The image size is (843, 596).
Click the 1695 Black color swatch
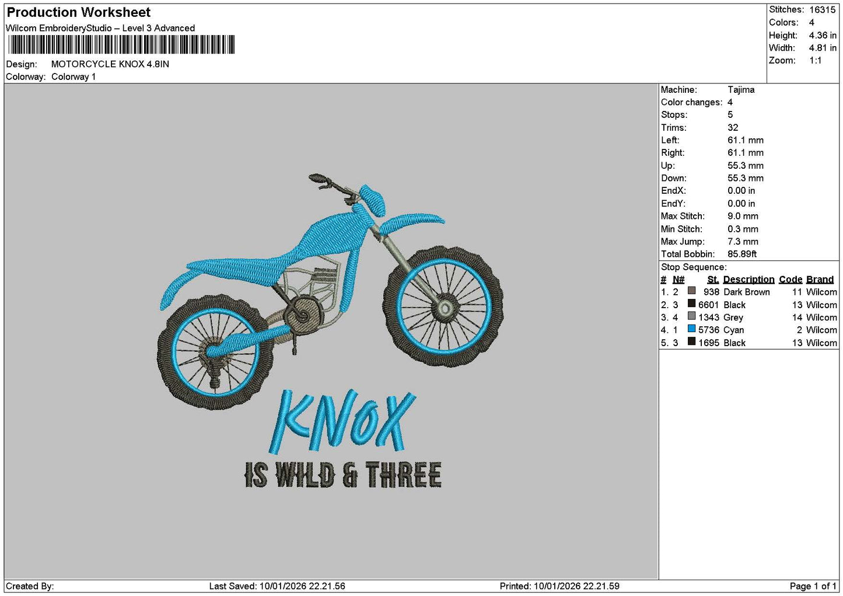click(x=691, y=341)
